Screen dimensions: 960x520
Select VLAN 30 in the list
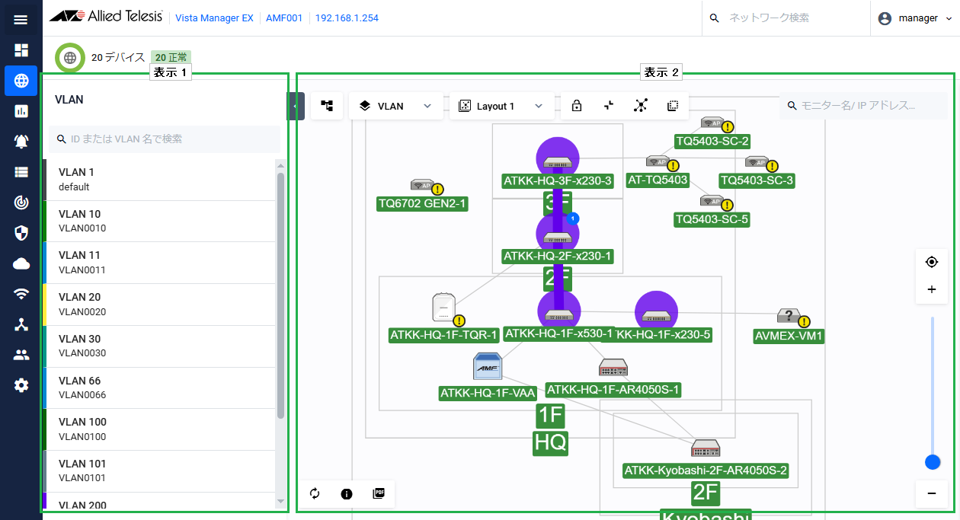160,346
